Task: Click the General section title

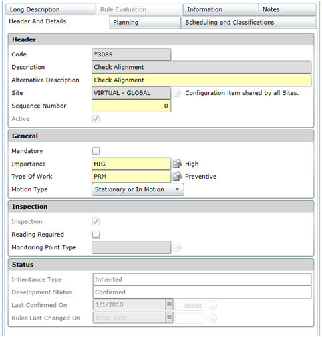Action: pyautogui.click(x=25, y=136)
